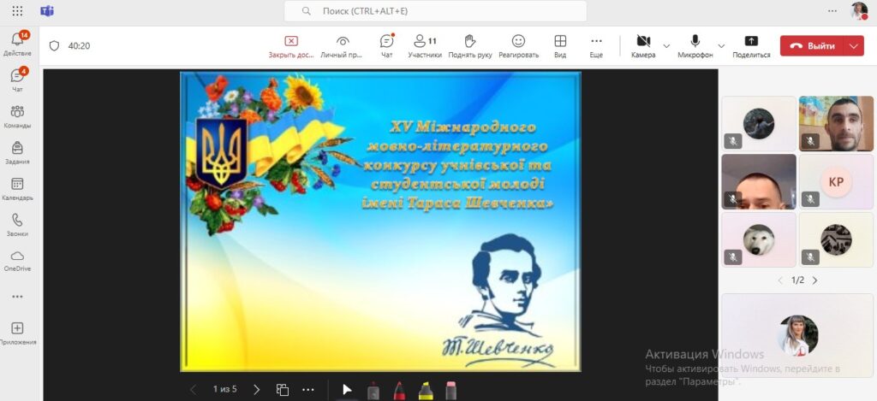Open the Реагировать reactions menu
This screenshot has height=401, width=877.
[518, 45]
